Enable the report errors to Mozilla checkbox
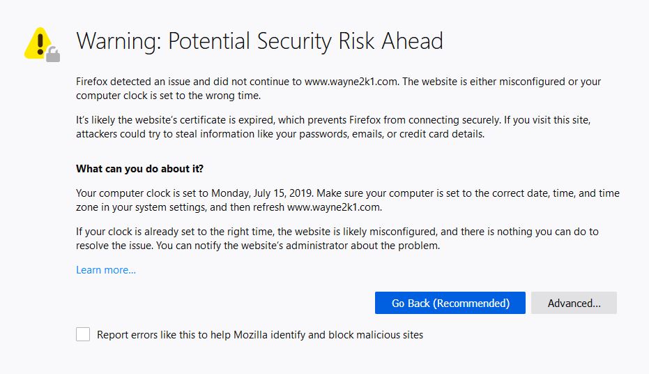Screen dimensions: 649x374 click(x=83, y=334)
